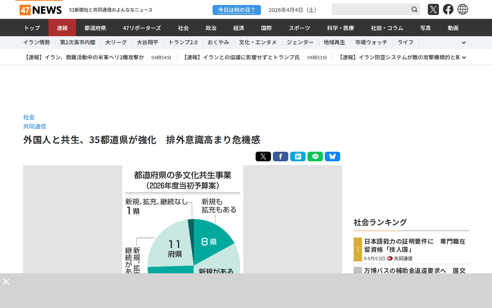Click the search magnifier icon
The width and height of the screenshot is (492, 308).
coord(414,9)
